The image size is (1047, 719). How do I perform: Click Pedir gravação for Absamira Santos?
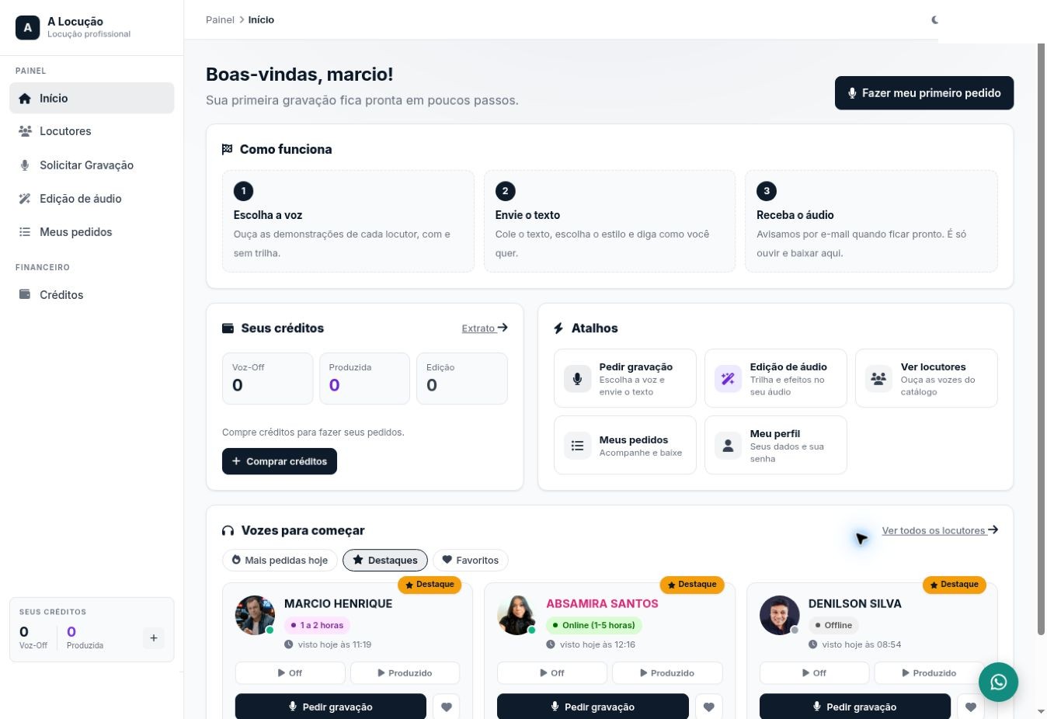pos(593,707)
